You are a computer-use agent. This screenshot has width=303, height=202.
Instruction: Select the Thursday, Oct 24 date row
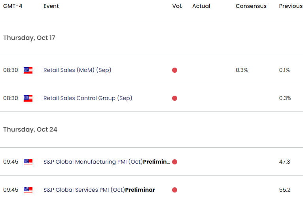point(30,130)
